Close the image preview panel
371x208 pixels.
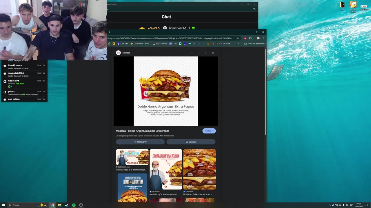(213, 53)
